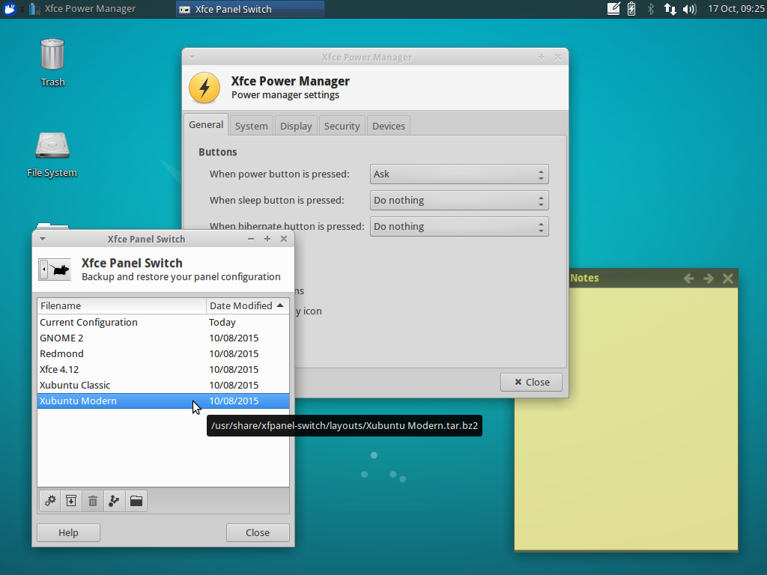Open the power button action dropdown showing Ask
The image size is (767, 575).
[459, 174]
